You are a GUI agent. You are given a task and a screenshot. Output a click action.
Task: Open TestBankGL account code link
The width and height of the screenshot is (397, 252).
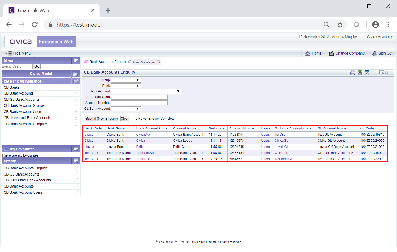pos(284,159)
